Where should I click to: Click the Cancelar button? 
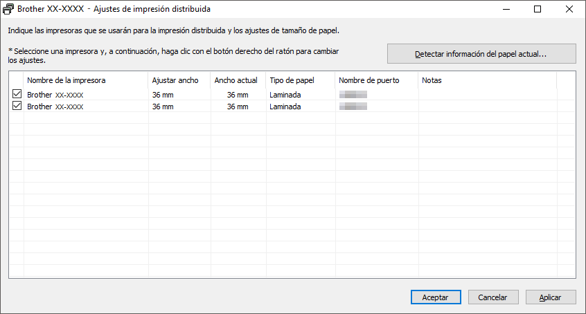pos(492,297)
